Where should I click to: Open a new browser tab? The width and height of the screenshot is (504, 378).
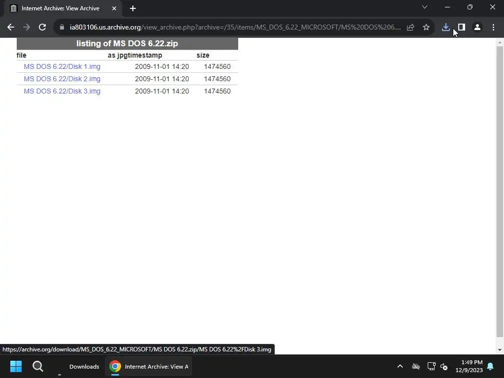pyautogui.click(x=133, y=8)
